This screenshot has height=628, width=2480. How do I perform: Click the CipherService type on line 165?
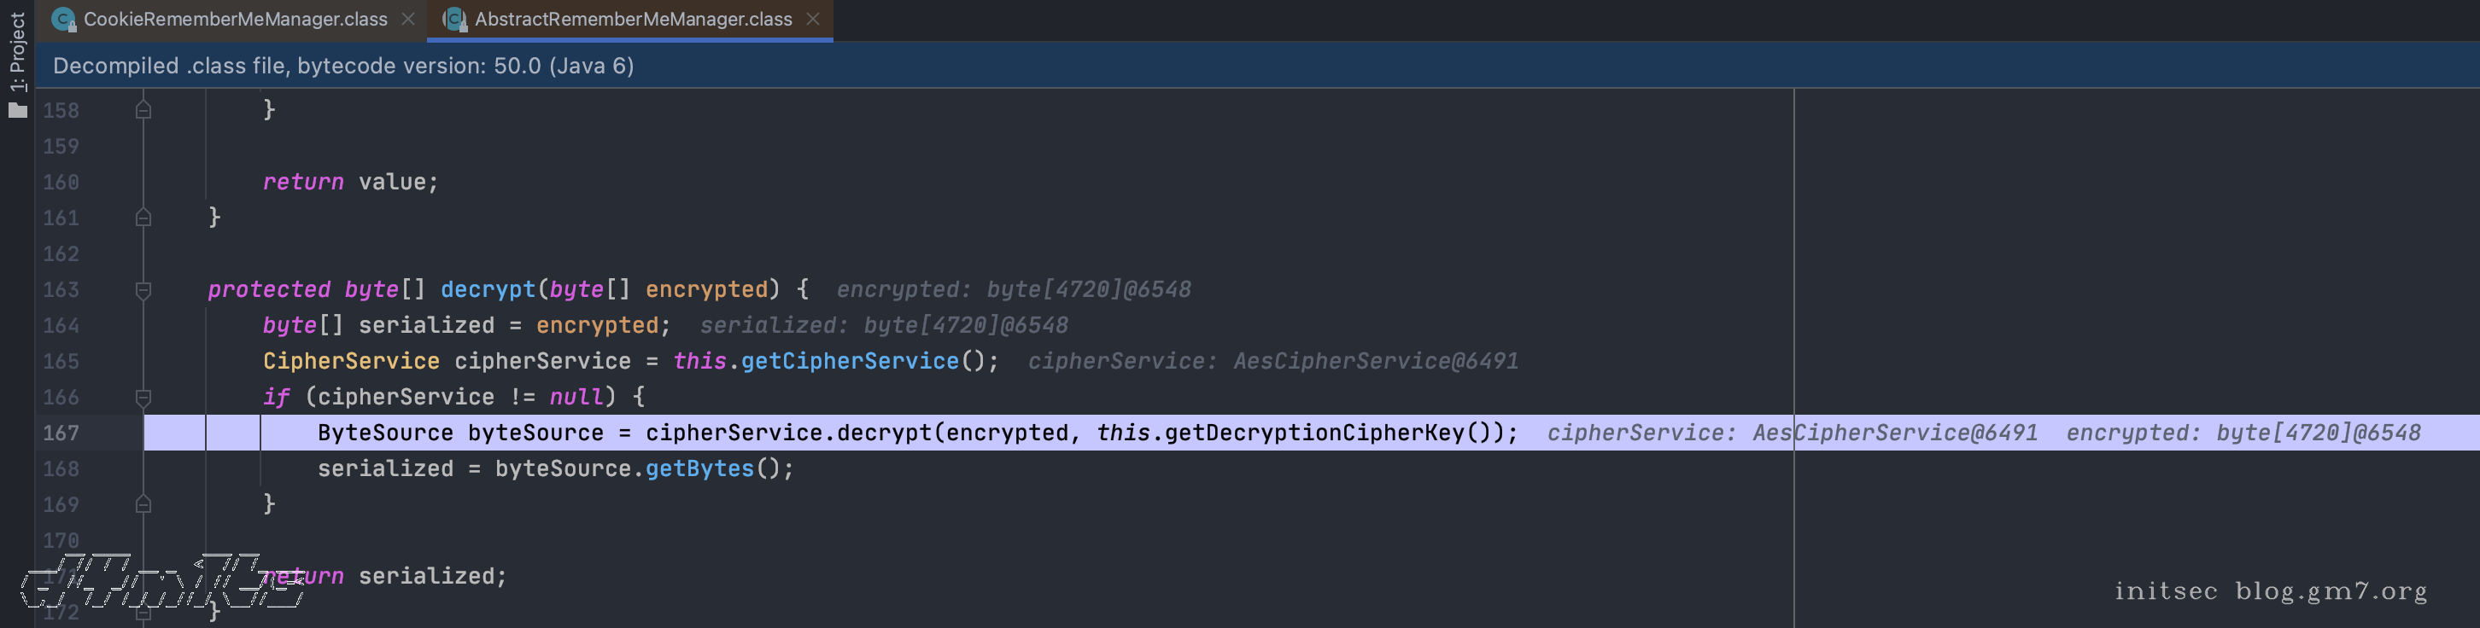tap(350, 362)
